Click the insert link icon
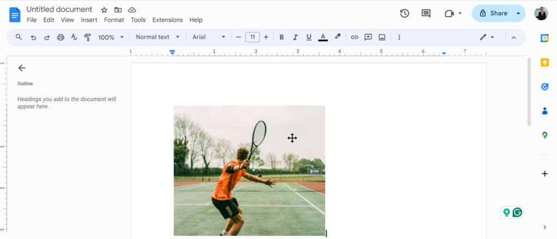The height and width of the screenshot is (239, 557). 354,37
